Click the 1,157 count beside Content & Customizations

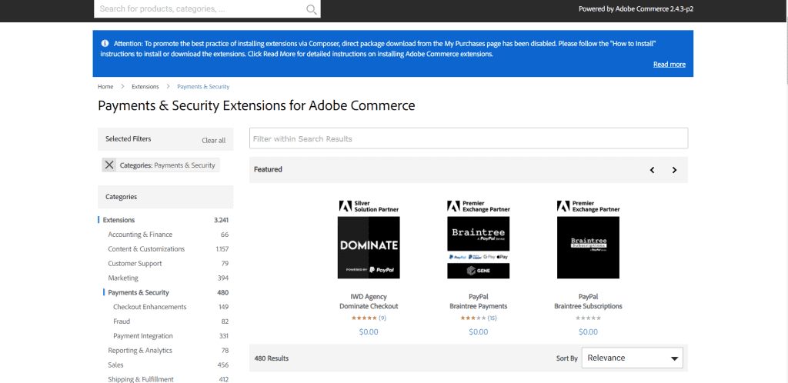[222, 249]
